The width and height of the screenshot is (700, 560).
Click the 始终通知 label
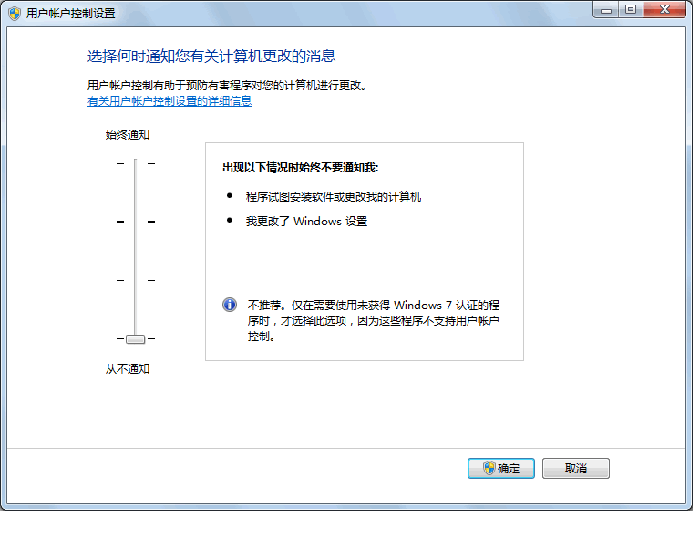point(128,134)
